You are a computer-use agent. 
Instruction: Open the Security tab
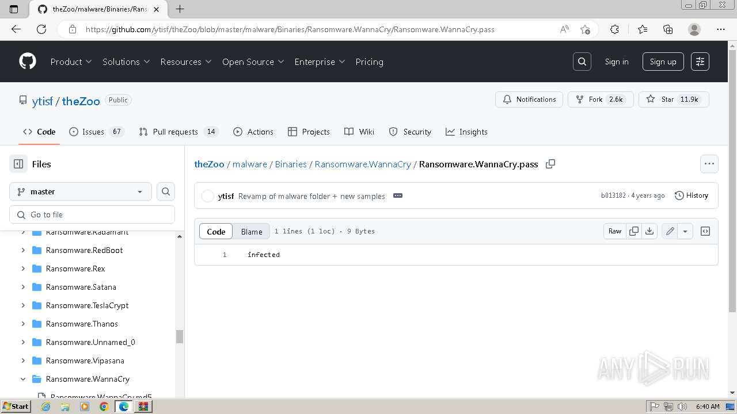(410, 132)
